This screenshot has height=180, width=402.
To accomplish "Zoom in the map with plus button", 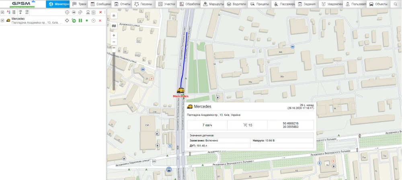I will coord(114,35).
